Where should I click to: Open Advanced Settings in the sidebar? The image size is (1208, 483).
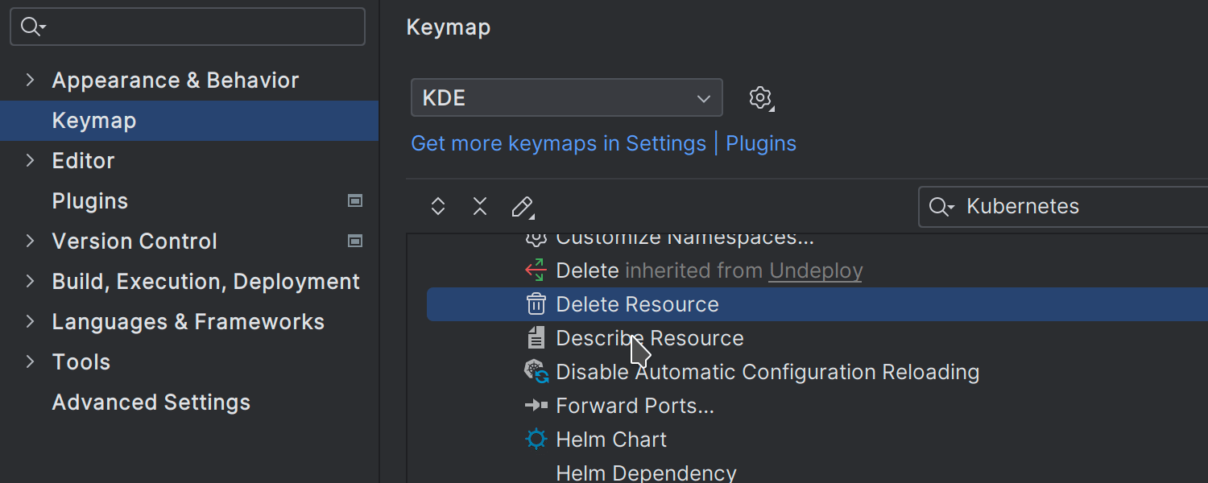151,402
